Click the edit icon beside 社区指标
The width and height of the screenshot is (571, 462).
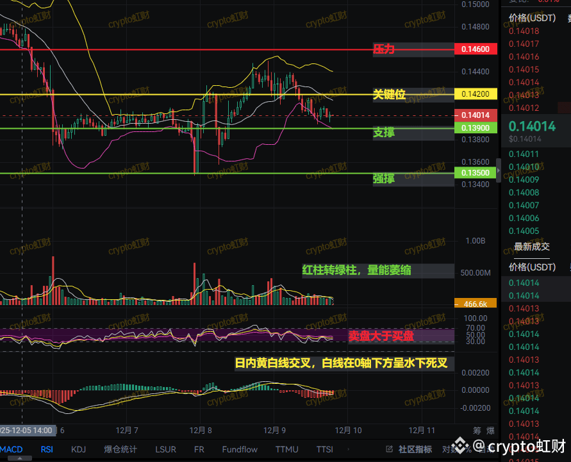click(x=389, y=449)
